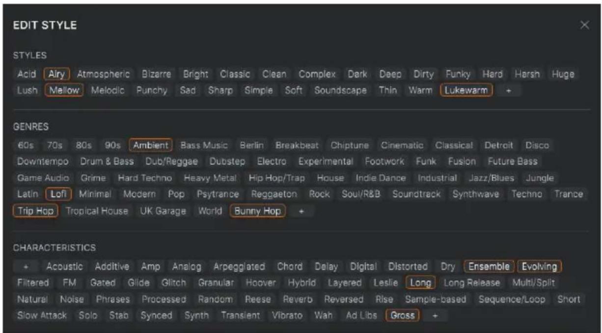Deselect the Airy style tag

point(57,75)
